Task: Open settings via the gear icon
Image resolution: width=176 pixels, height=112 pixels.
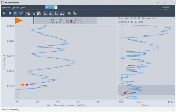Action: click(69, 13)
